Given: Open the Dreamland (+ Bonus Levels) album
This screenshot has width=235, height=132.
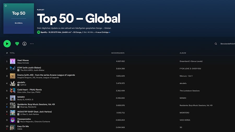Looking at the screenshot, I should click(191, 61).
